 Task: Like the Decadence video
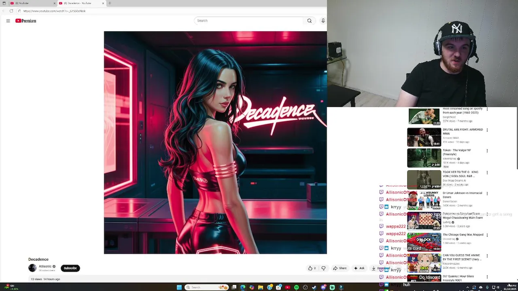point(312,268)
